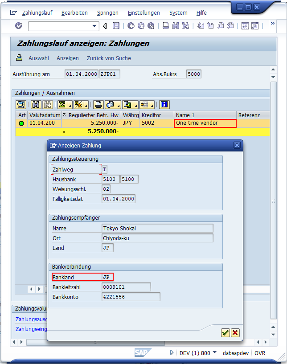Open the Bearbeiten menu
The width and height of the screenshot is (287, 364).
(x=74, y=13)
